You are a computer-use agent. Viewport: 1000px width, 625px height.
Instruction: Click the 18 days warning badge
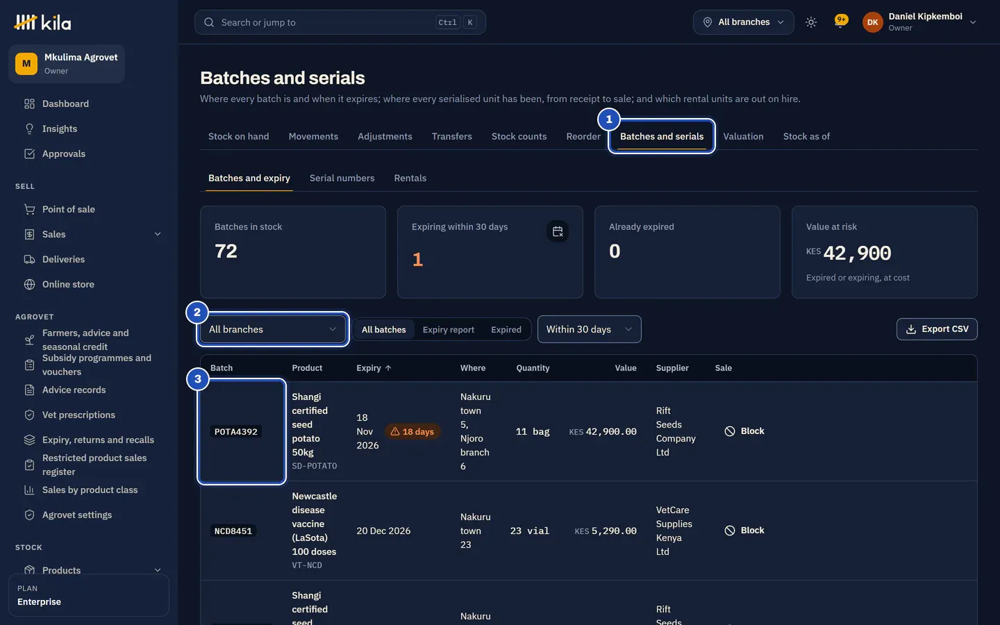[x=412, y=432]
